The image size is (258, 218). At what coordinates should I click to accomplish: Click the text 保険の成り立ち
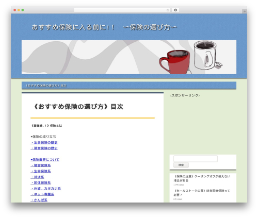point(43,137)
